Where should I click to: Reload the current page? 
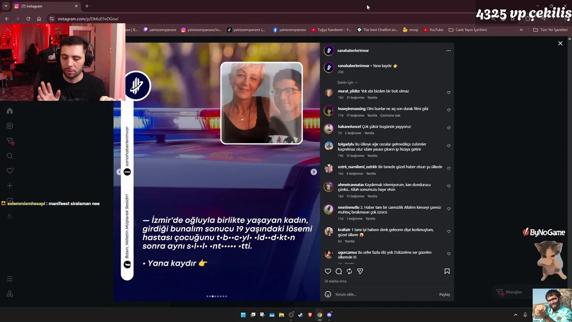point(28,19)
